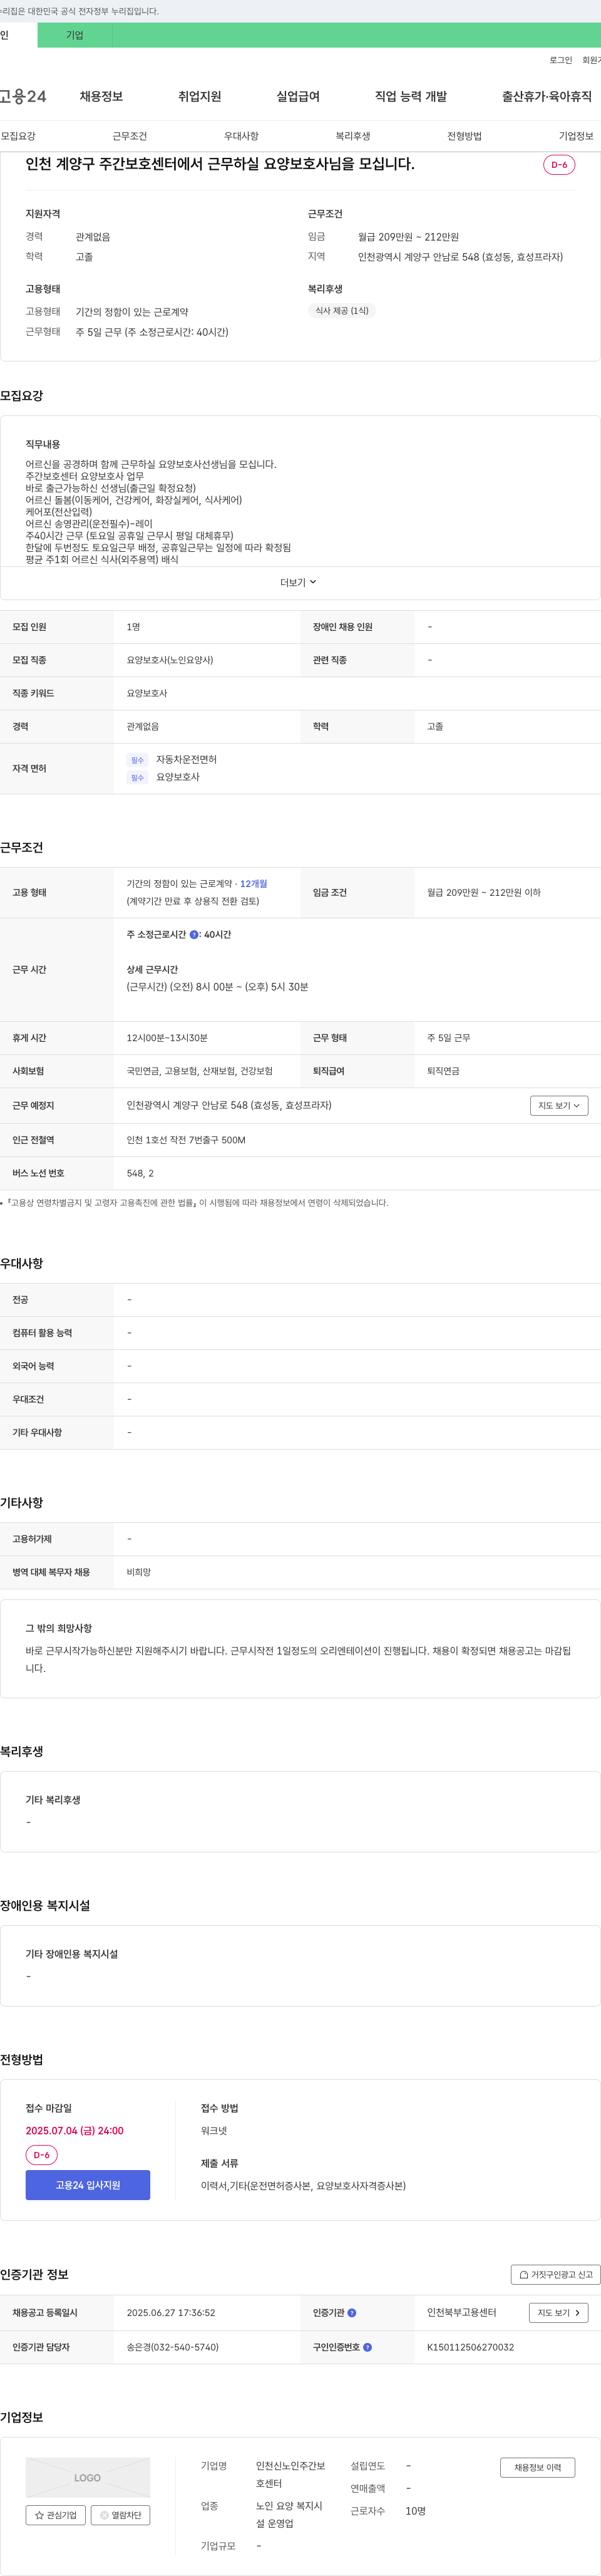
Task: Switch to the 기업 tab
Action: pyautogui.click(x=75, y=35)
